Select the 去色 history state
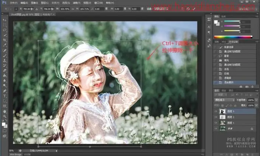This screenshot has width=260, height=156. point(235,69)
